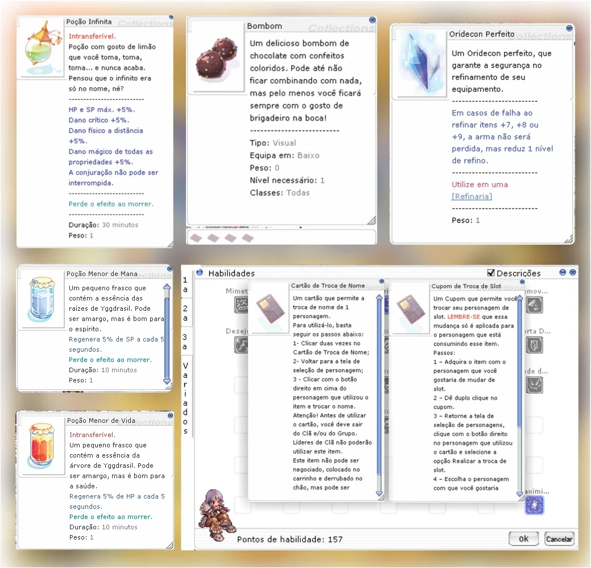Click scroll-down arrow in Cartão de Troca de Nome
Screen dimensions: 591x568
click(x=379, y=493)
